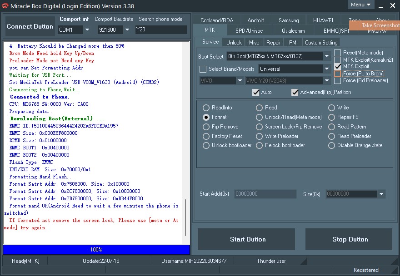Viewport: 400px width, 276px height.
Task: Open the Qualcomm tab
Action: tap(293, 30)
